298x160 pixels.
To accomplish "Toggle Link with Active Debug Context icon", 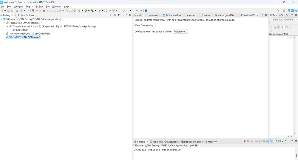I will pos(278,27).
